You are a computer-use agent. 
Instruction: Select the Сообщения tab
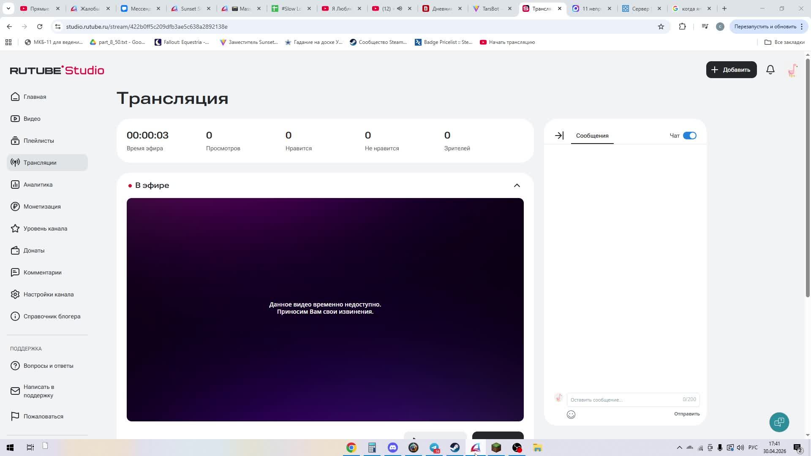(592, 136)
